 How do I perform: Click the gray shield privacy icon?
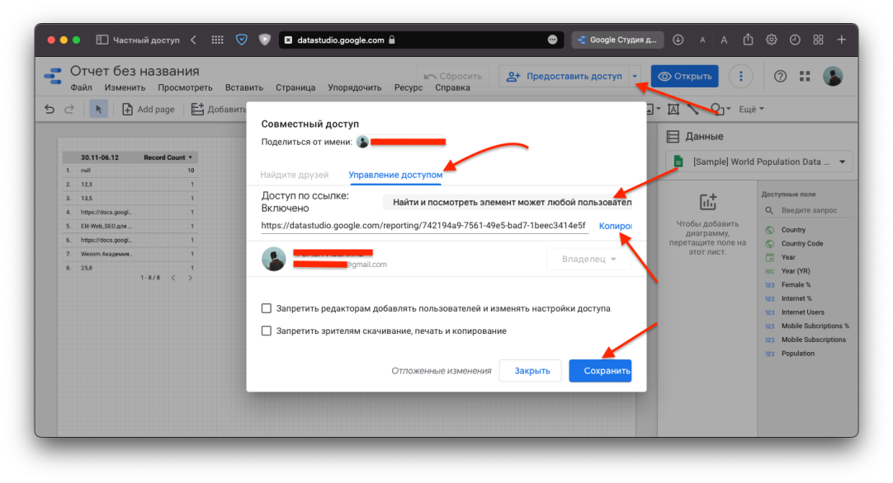click(264, 40)
